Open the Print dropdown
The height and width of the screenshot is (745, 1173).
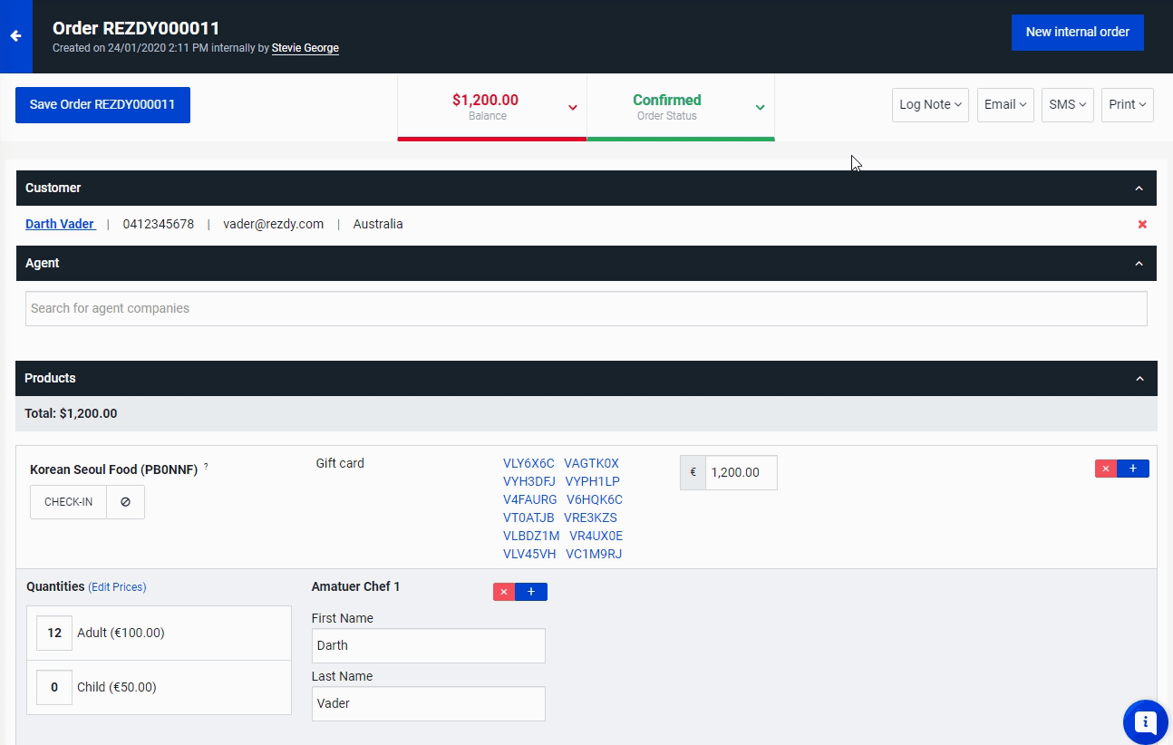click(x=1128, y=104)
